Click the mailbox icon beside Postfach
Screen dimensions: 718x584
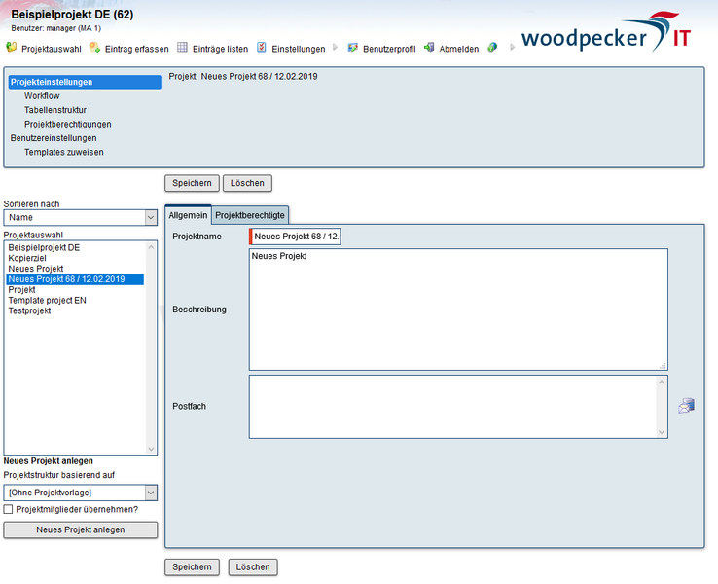click(x=687, y=406)
